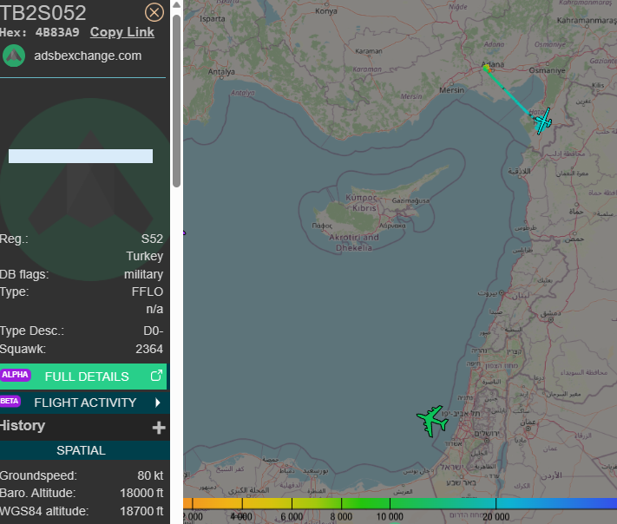Viewport: 617px width, 524px height.
Task: Click the Konya city label on map
Action: 326,11
